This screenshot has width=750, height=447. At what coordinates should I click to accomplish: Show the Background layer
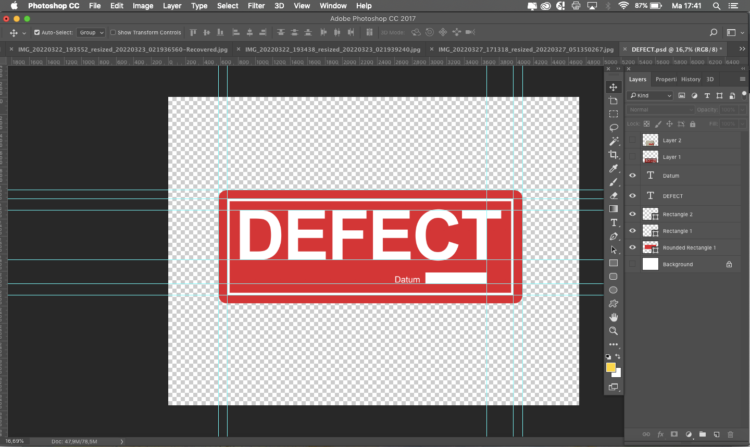pyautogui.click(x=632, y=264)
